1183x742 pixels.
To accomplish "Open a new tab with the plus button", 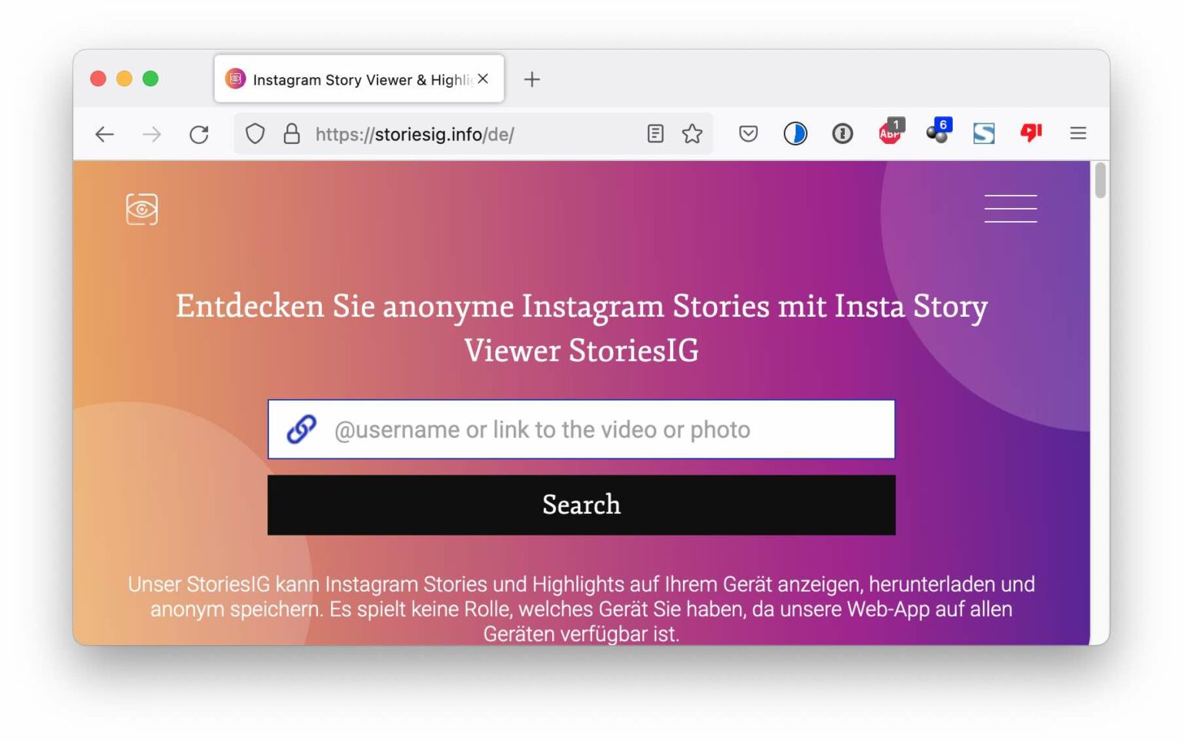I will 531,79.
